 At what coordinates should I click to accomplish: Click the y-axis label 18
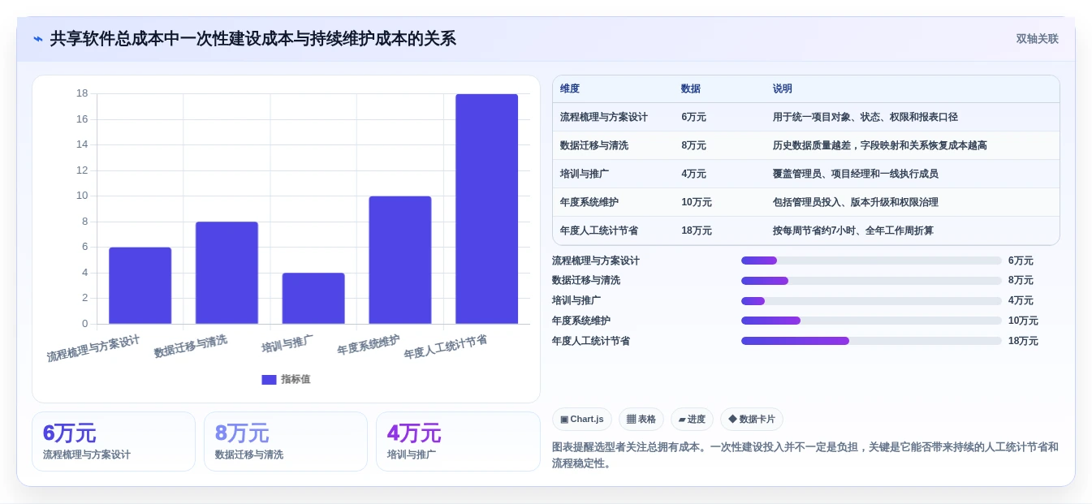(x=82, y=93)
